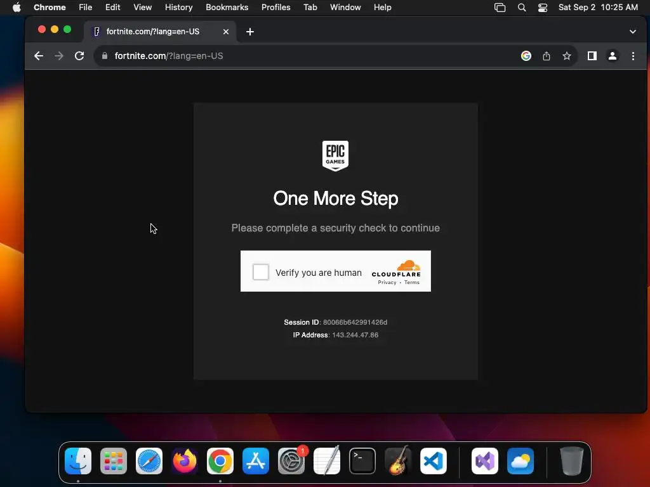Open Control Center in menu bar

[x=543, y=8]
